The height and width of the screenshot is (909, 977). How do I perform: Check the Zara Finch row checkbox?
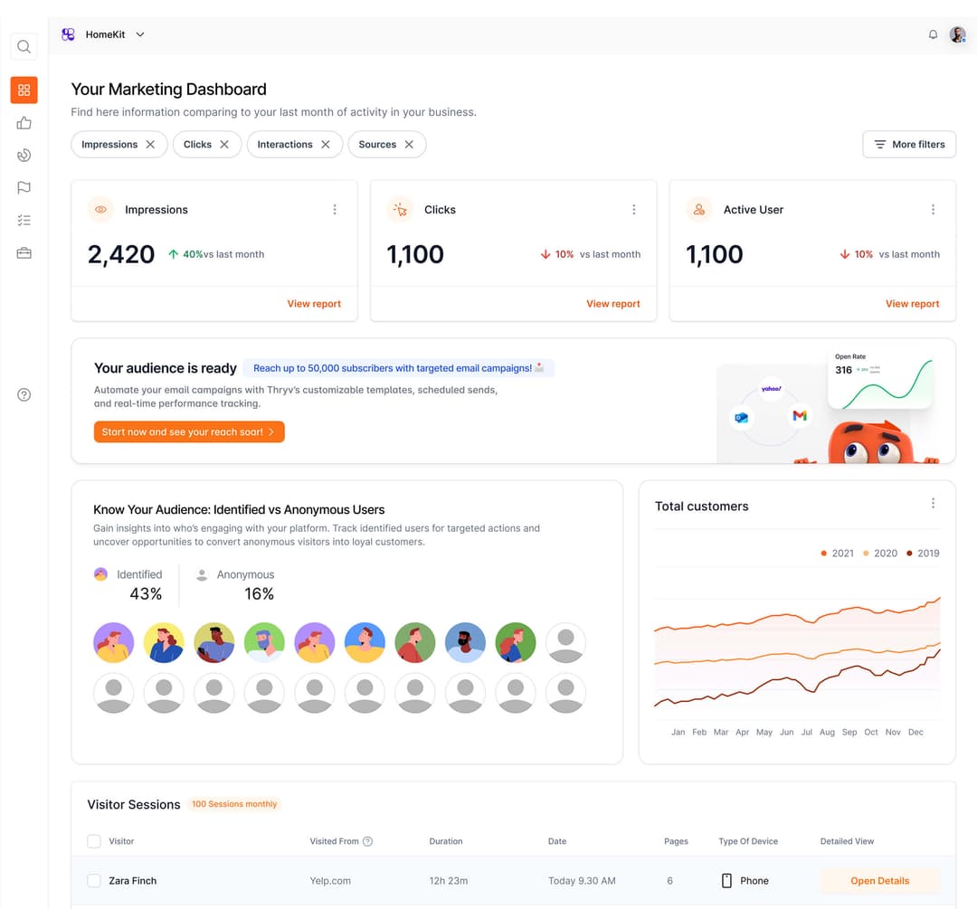(94, 881)
